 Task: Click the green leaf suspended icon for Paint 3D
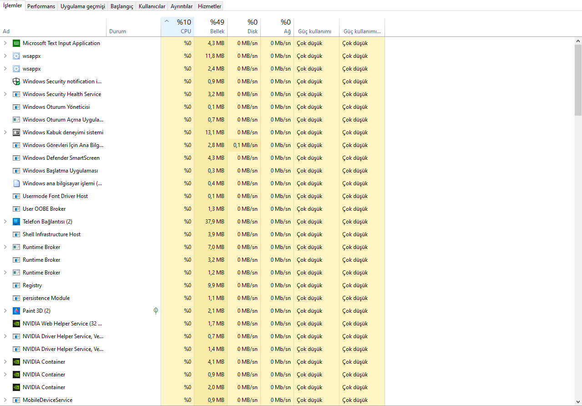point(156,311)
